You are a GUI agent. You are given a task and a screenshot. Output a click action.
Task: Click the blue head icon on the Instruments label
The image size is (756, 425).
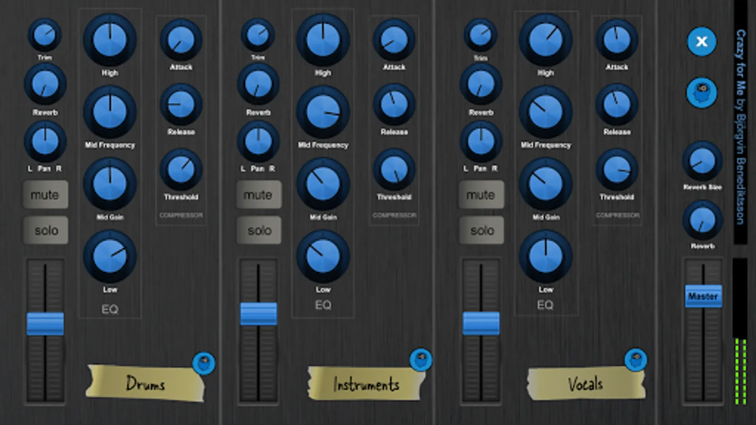pos(421,360)
